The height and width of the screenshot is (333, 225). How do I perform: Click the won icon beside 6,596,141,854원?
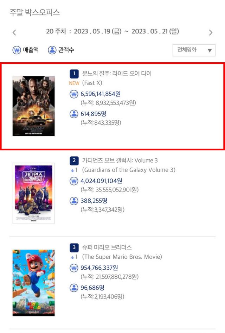74,94
